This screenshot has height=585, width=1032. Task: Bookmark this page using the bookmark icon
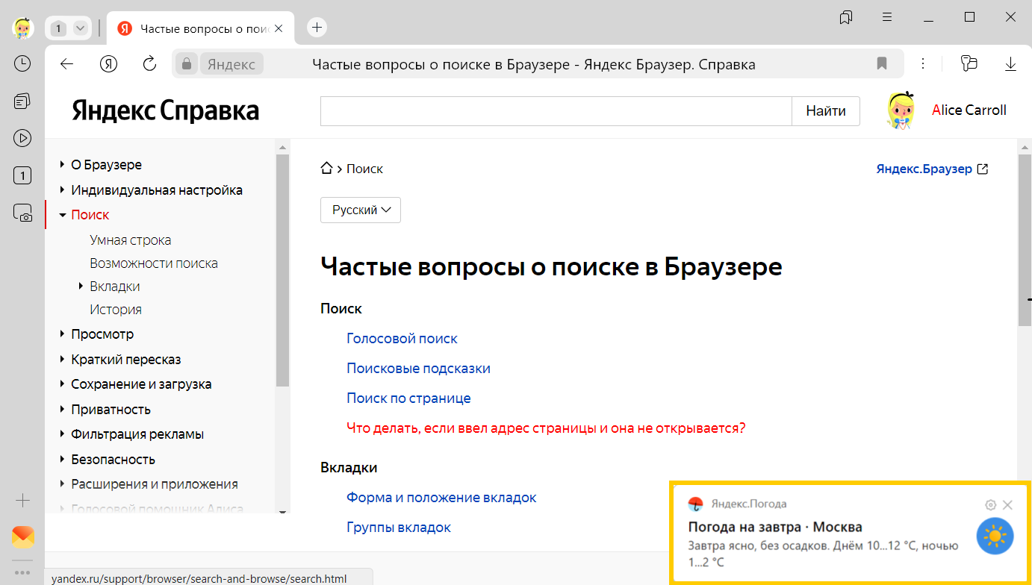pyautogui.click(x=882, y=64)
